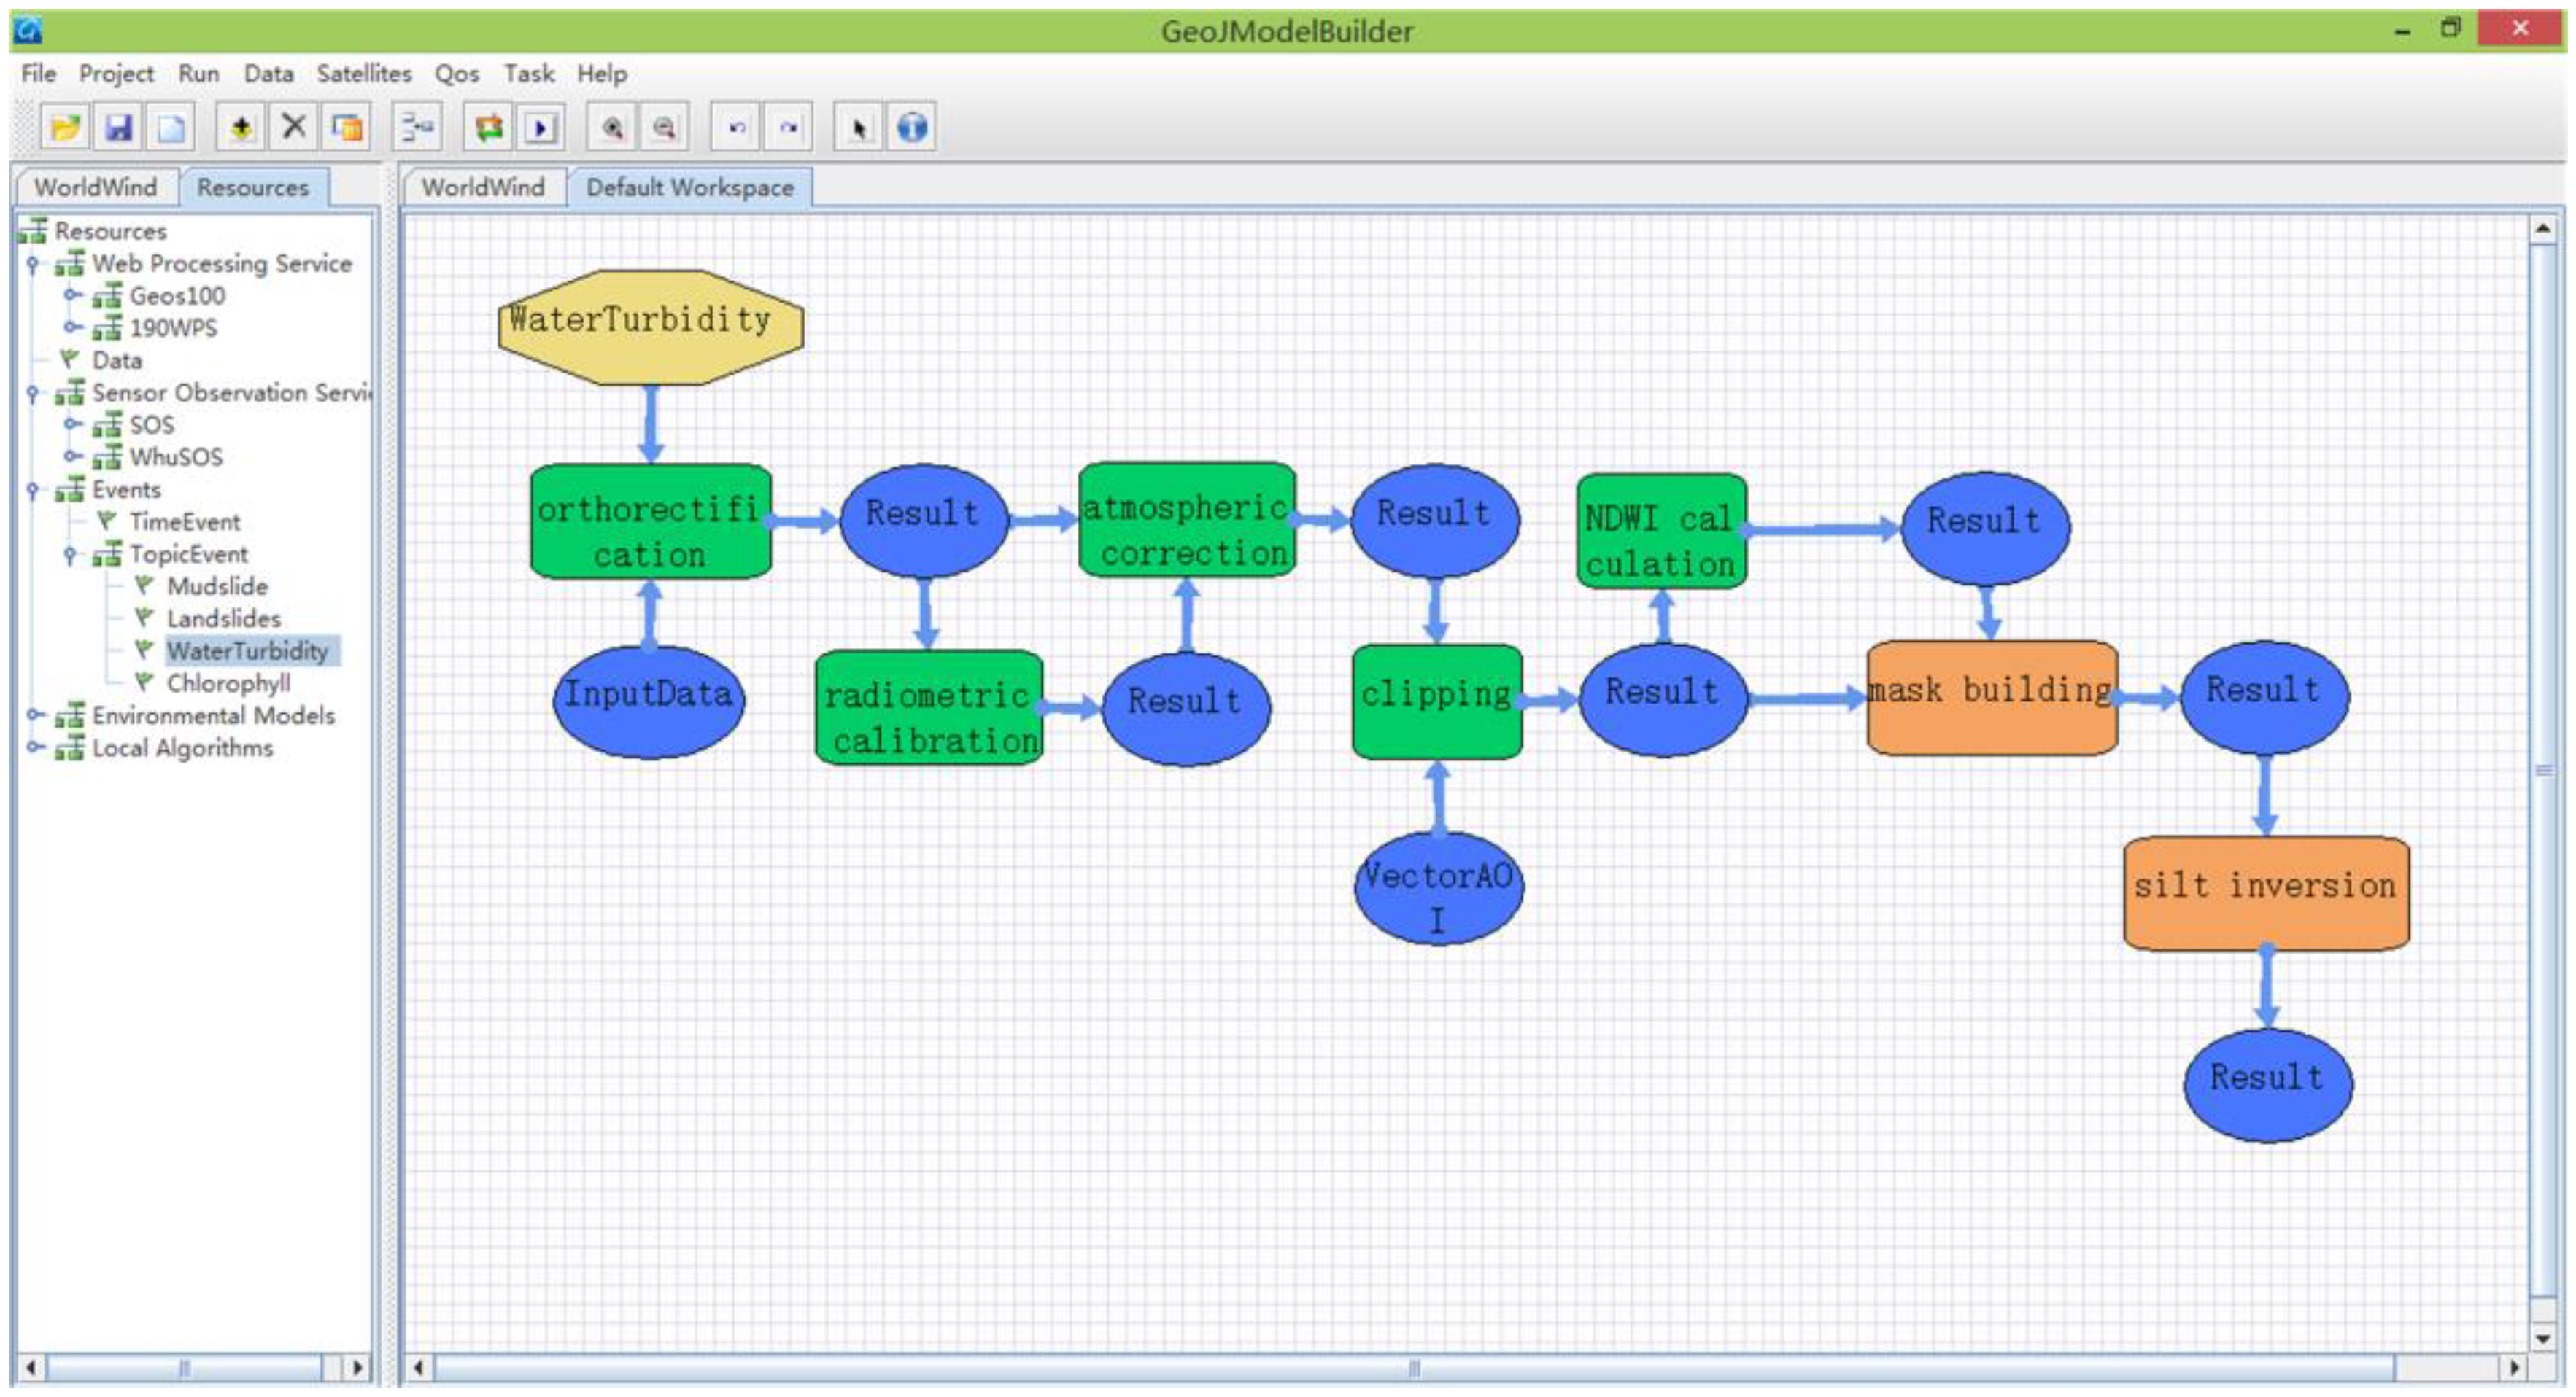Viewport: 2576px width, 1397px height.
Task: Expand the Local Algorithms tree node
Action: point(34,747)
